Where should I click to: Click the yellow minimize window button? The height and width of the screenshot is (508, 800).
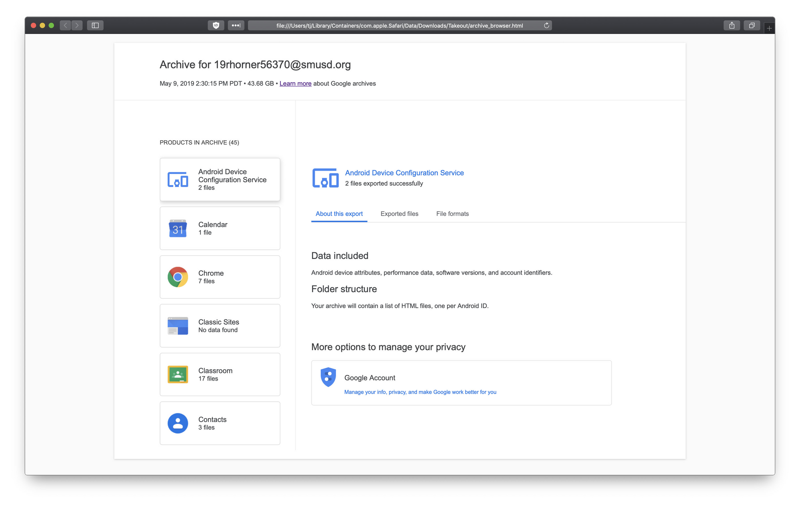pos(42,26)
